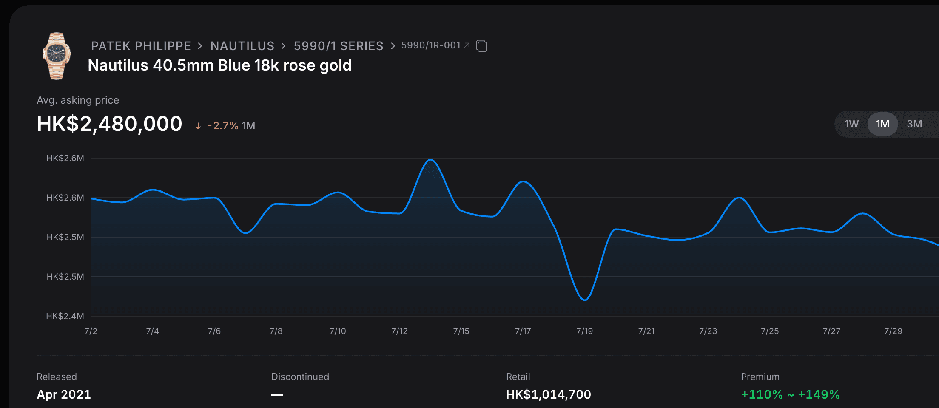Click the HK$2,480,000 average asking price
This screenshot has height=408, width=939.
[x=109, y=124]
